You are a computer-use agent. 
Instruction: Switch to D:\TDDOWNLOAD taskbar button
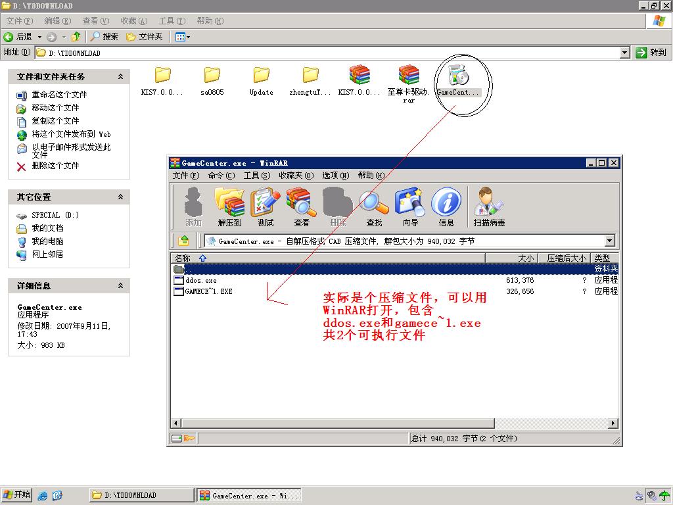tap(142, 495)
